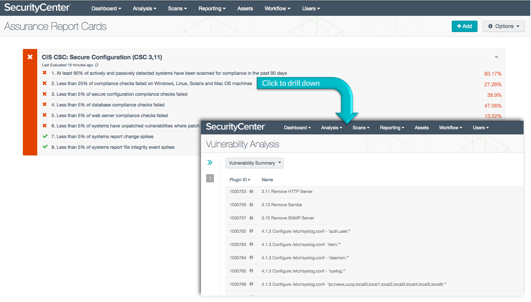Click SecurityCenter logo in main window
The width and height of the screenshot is (531, 302).
(37, 8)
